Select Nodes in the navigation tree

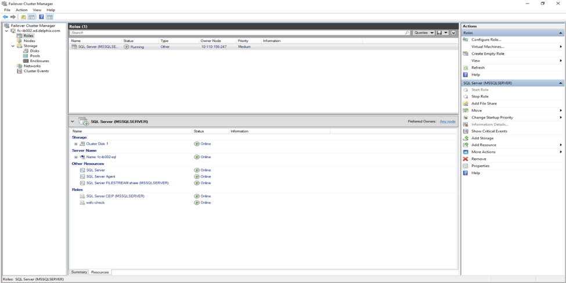coord(29,41)
